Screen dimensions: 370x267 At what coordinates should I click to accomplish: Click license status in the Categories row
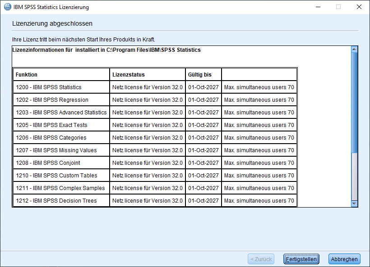tap(148, 137)
